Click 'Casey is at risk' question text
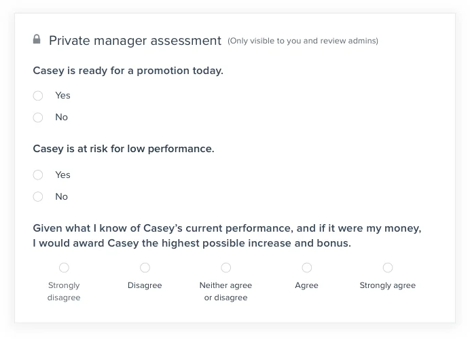This screenshot has height=339, width=470. [x=124, y=148]
